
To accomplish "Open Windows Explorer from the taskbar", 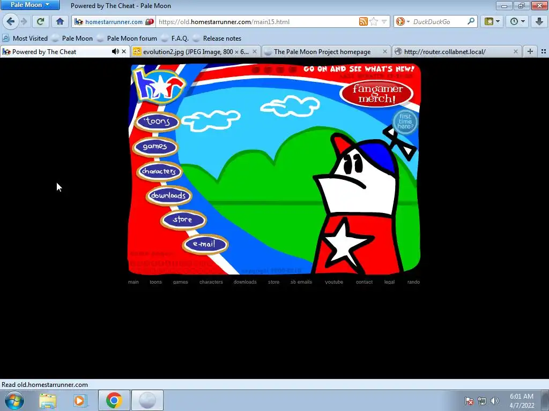I will pyautogui.click(x=48, y=400).
